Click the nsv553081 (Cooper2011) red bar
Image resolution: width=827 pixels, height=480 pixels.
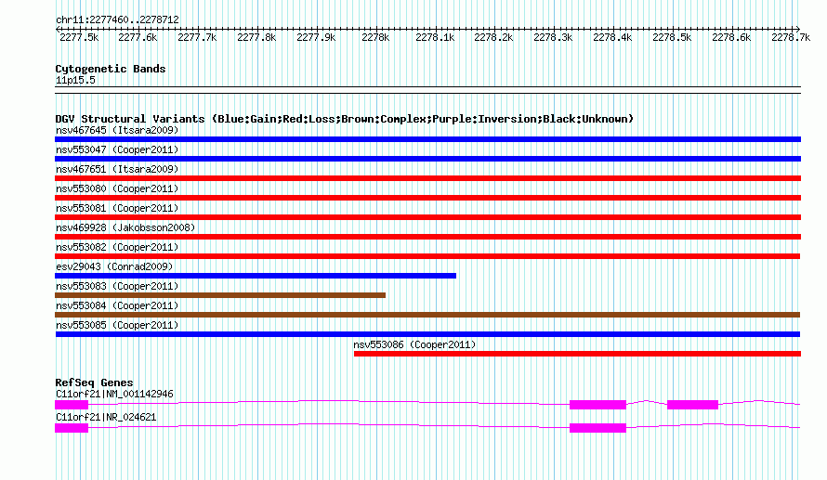[427, 217]
